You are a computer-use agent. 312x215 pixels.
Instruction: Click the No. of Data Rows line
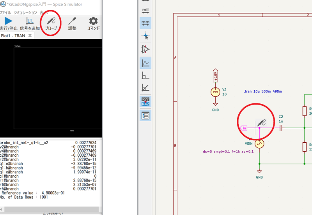coord(24,197)
